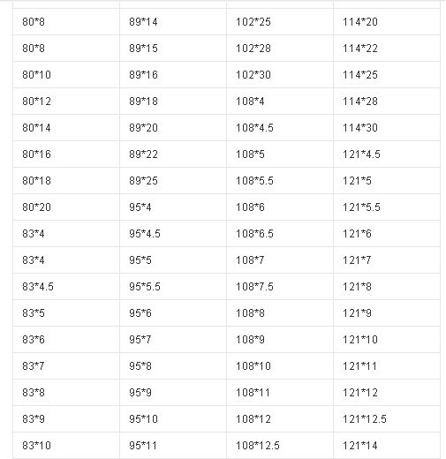Select the 121*9 cell

click(387, 313)
